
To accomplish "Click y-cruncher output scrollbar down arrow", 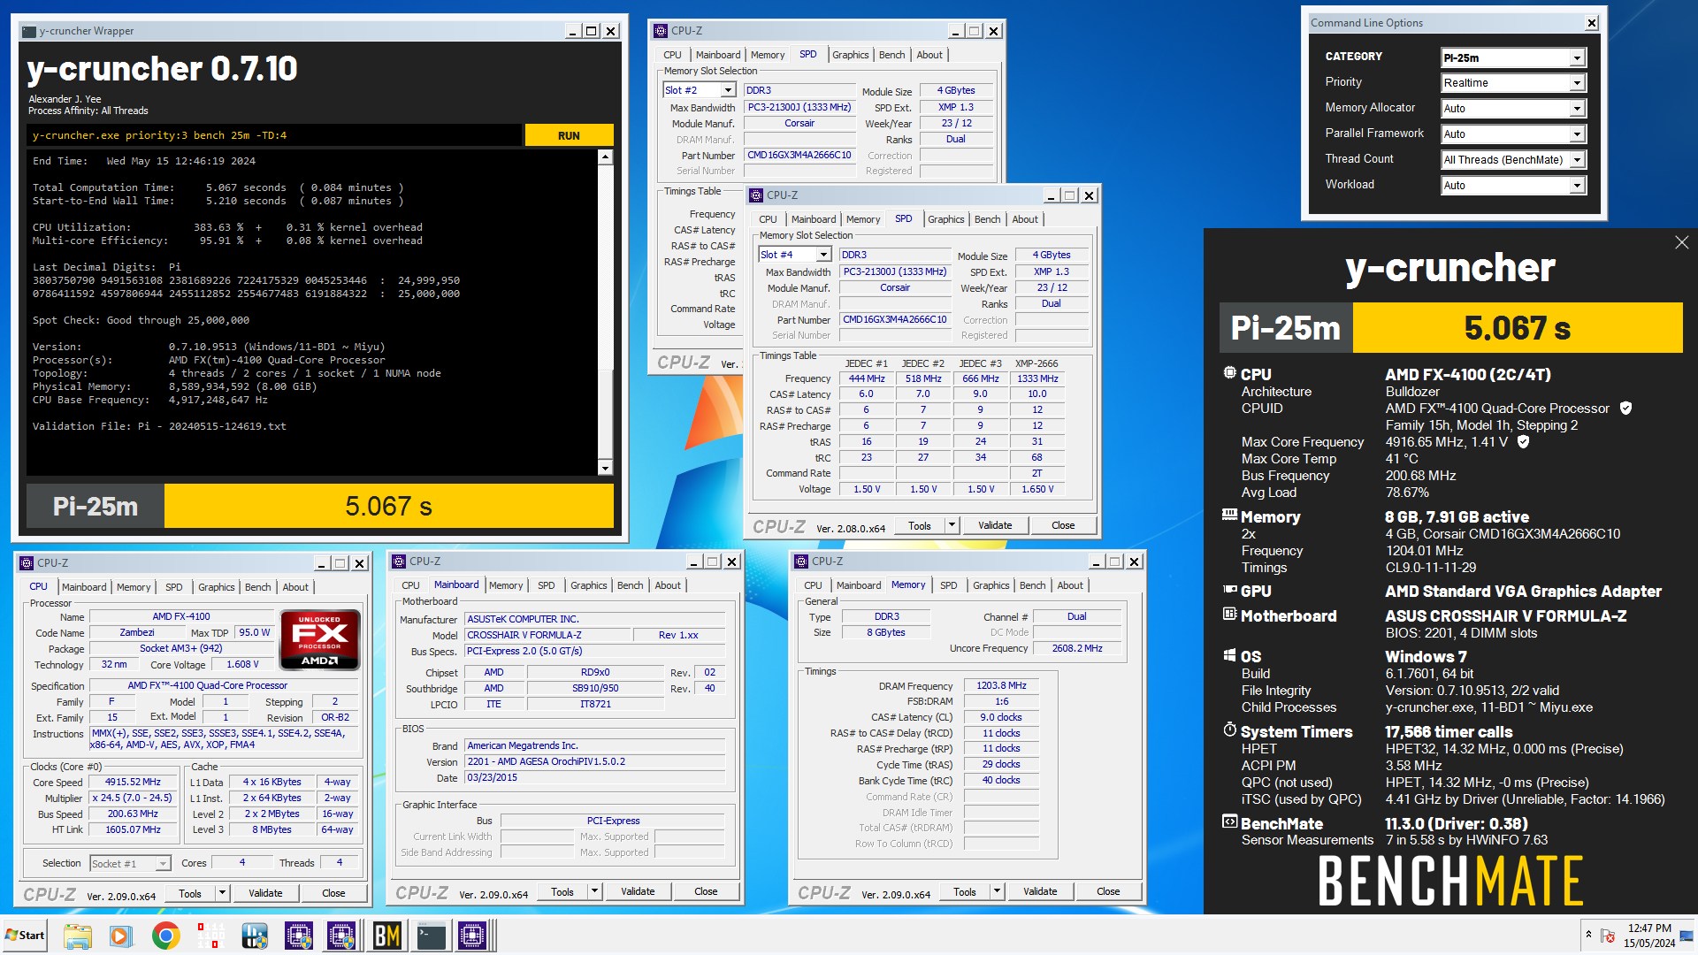I will [x=605, y=468].
